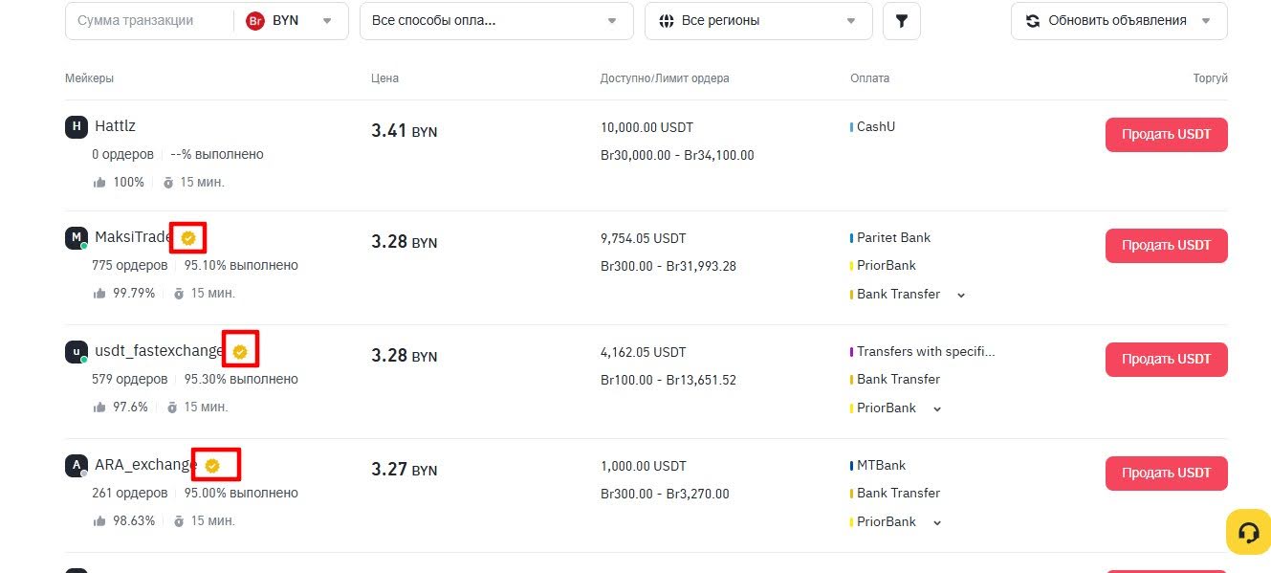Open the Обновить объявления refresh dropdown
This screenshot has height=573, width=1271.
click(x=1118, y=21)
